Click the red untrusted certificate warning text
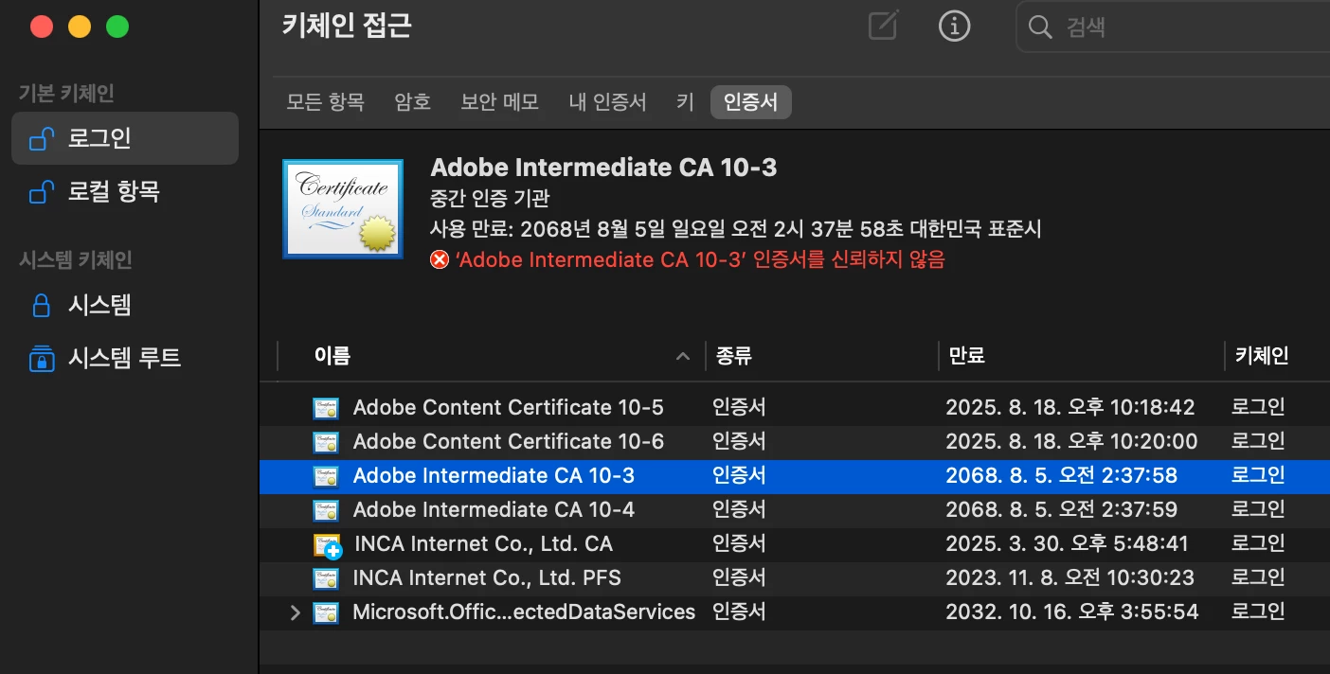Viewport: 1330px width, 674px height. click(700, 259)
